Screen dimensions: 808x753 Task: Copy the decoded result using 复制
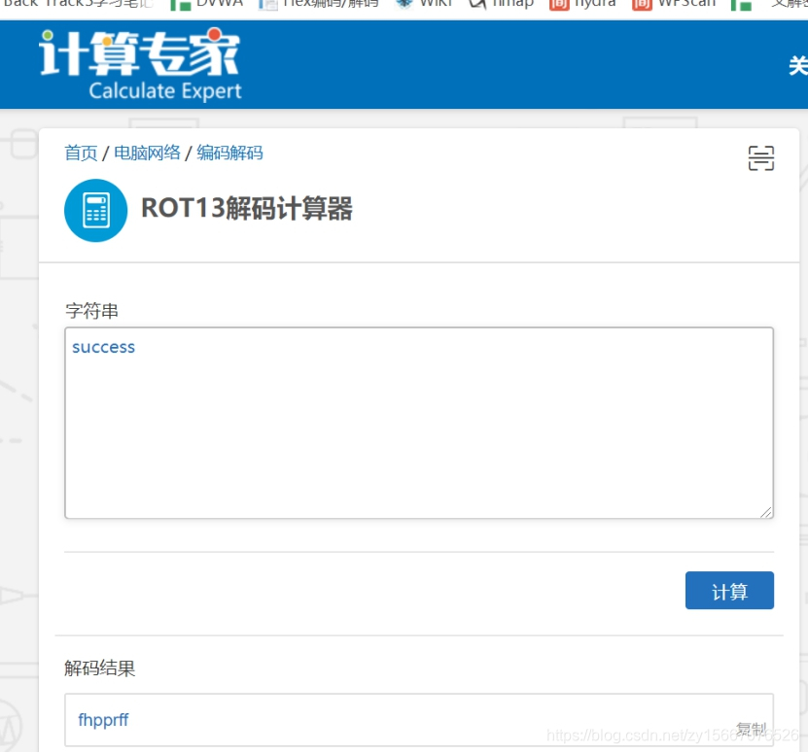(x=753, y=727)
